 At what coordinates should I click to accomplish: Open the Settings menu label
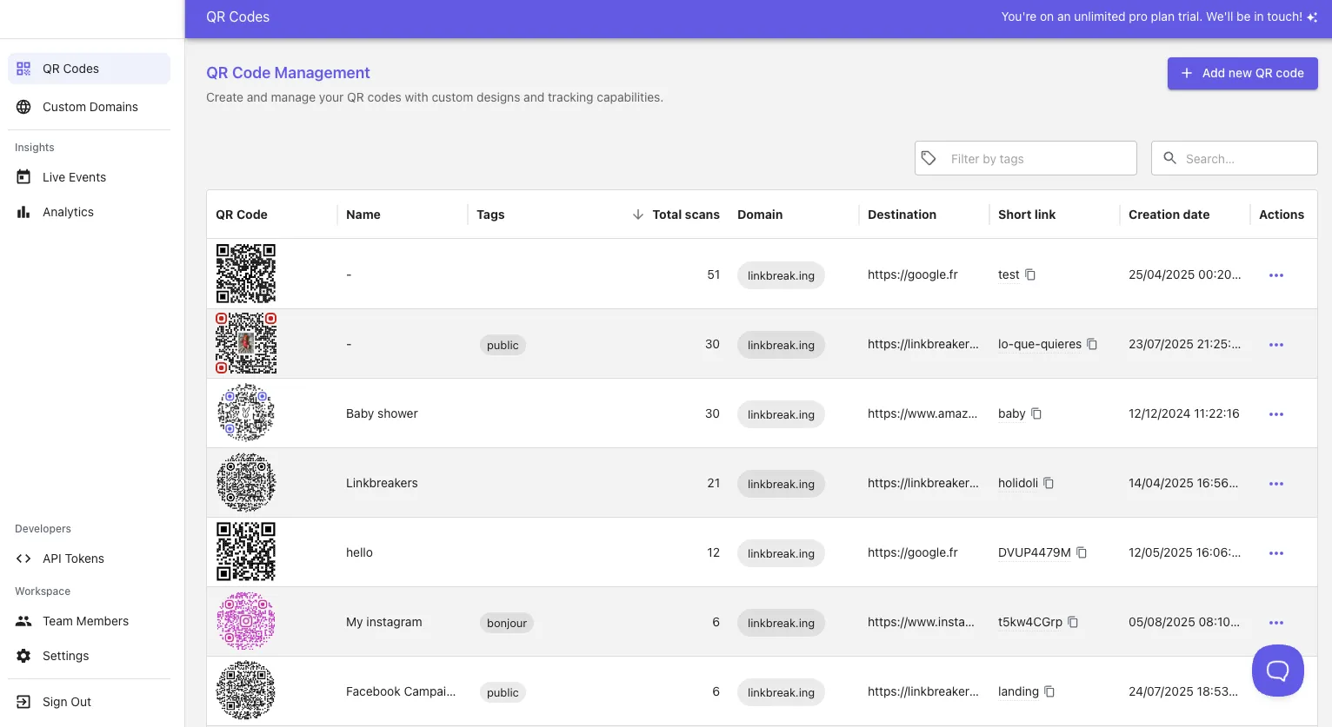[x=66, y=656]
